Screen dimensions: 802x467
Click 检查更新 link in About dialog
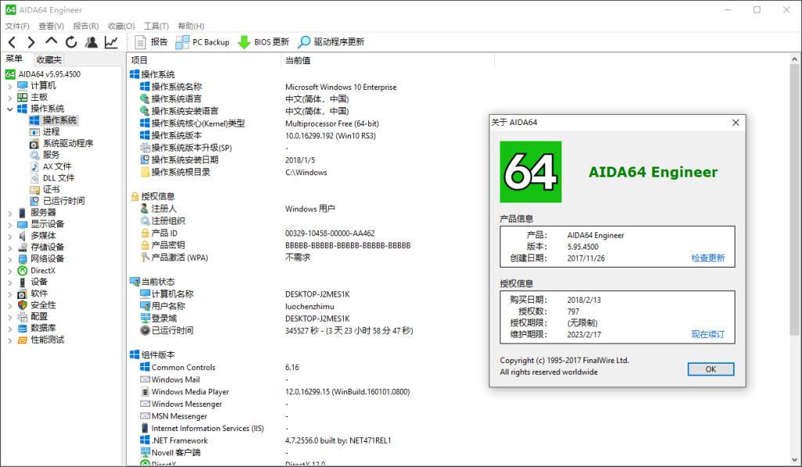click(708, 258)
